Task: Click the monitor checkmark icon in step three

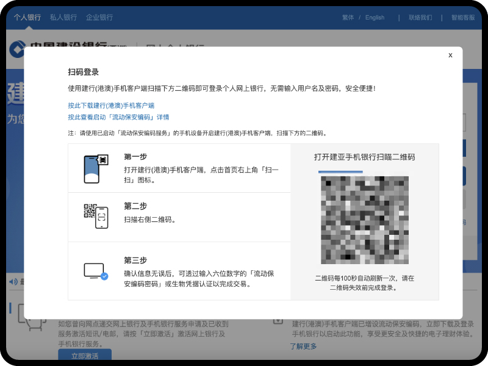Action: [96, 271]
